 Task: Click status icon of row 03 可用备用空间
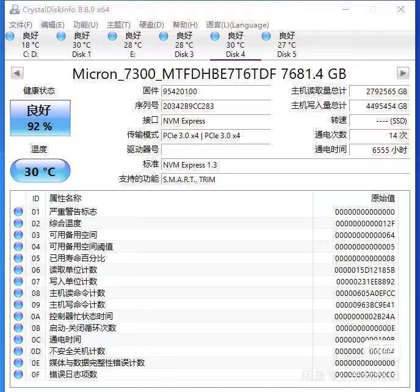(x=18, y=235)
